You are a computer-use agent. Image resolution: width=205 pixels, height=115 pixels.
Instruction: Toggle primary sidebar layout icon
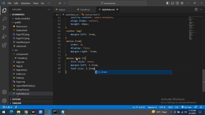(x=168, y=3)
